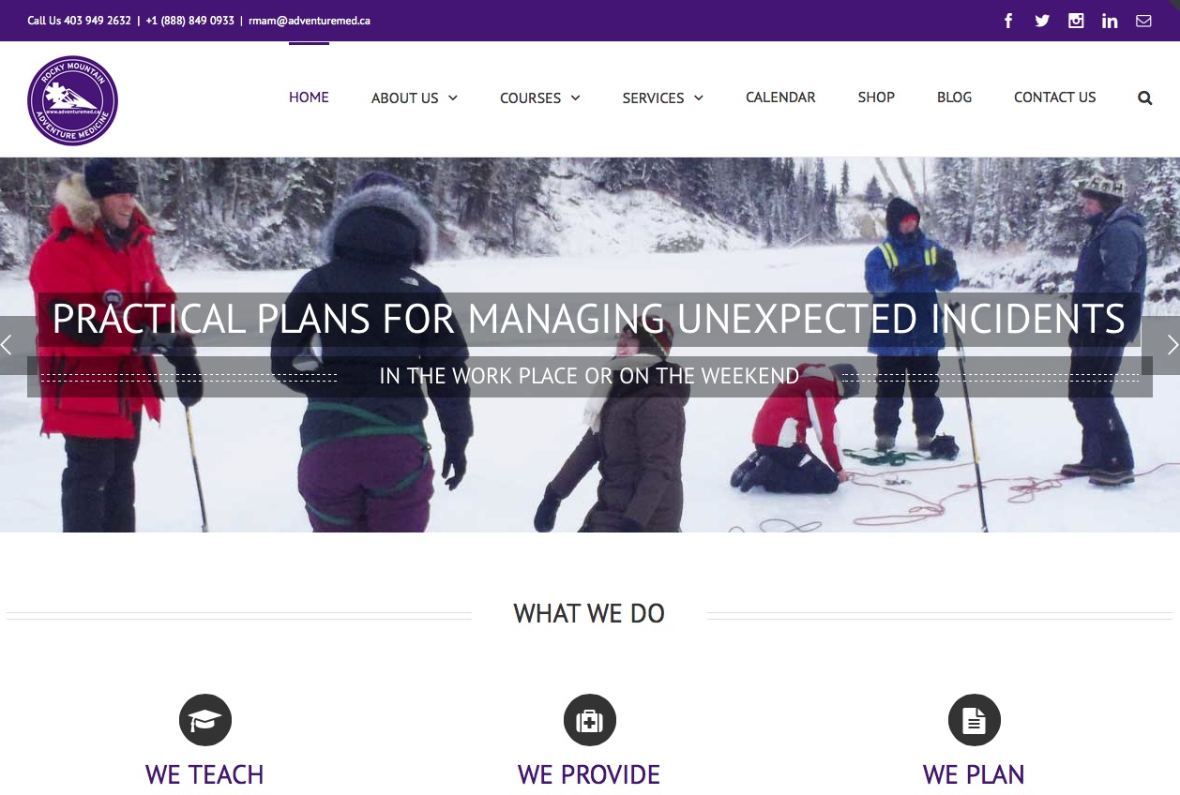
Task: Expand the Courses dropdown menu
Action: (x=540, y=97)
